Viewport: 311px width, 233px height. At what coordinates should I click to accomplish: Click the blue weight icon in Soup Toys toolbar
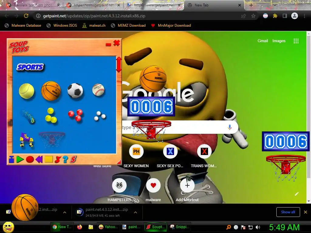pyautogui.click(x=12, y=159)
